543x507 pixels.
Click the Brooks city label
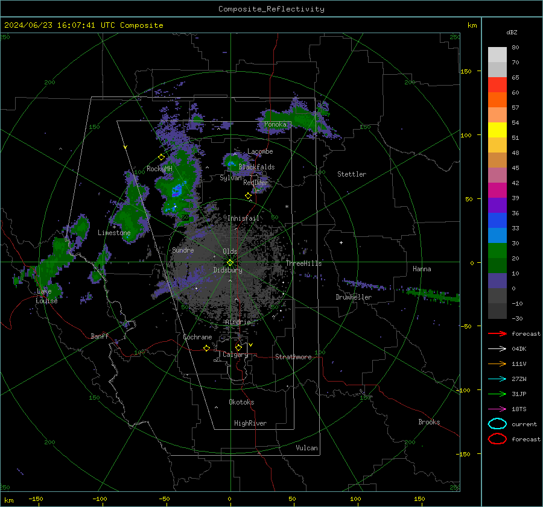pyautogui.click(x=429, y=422)
